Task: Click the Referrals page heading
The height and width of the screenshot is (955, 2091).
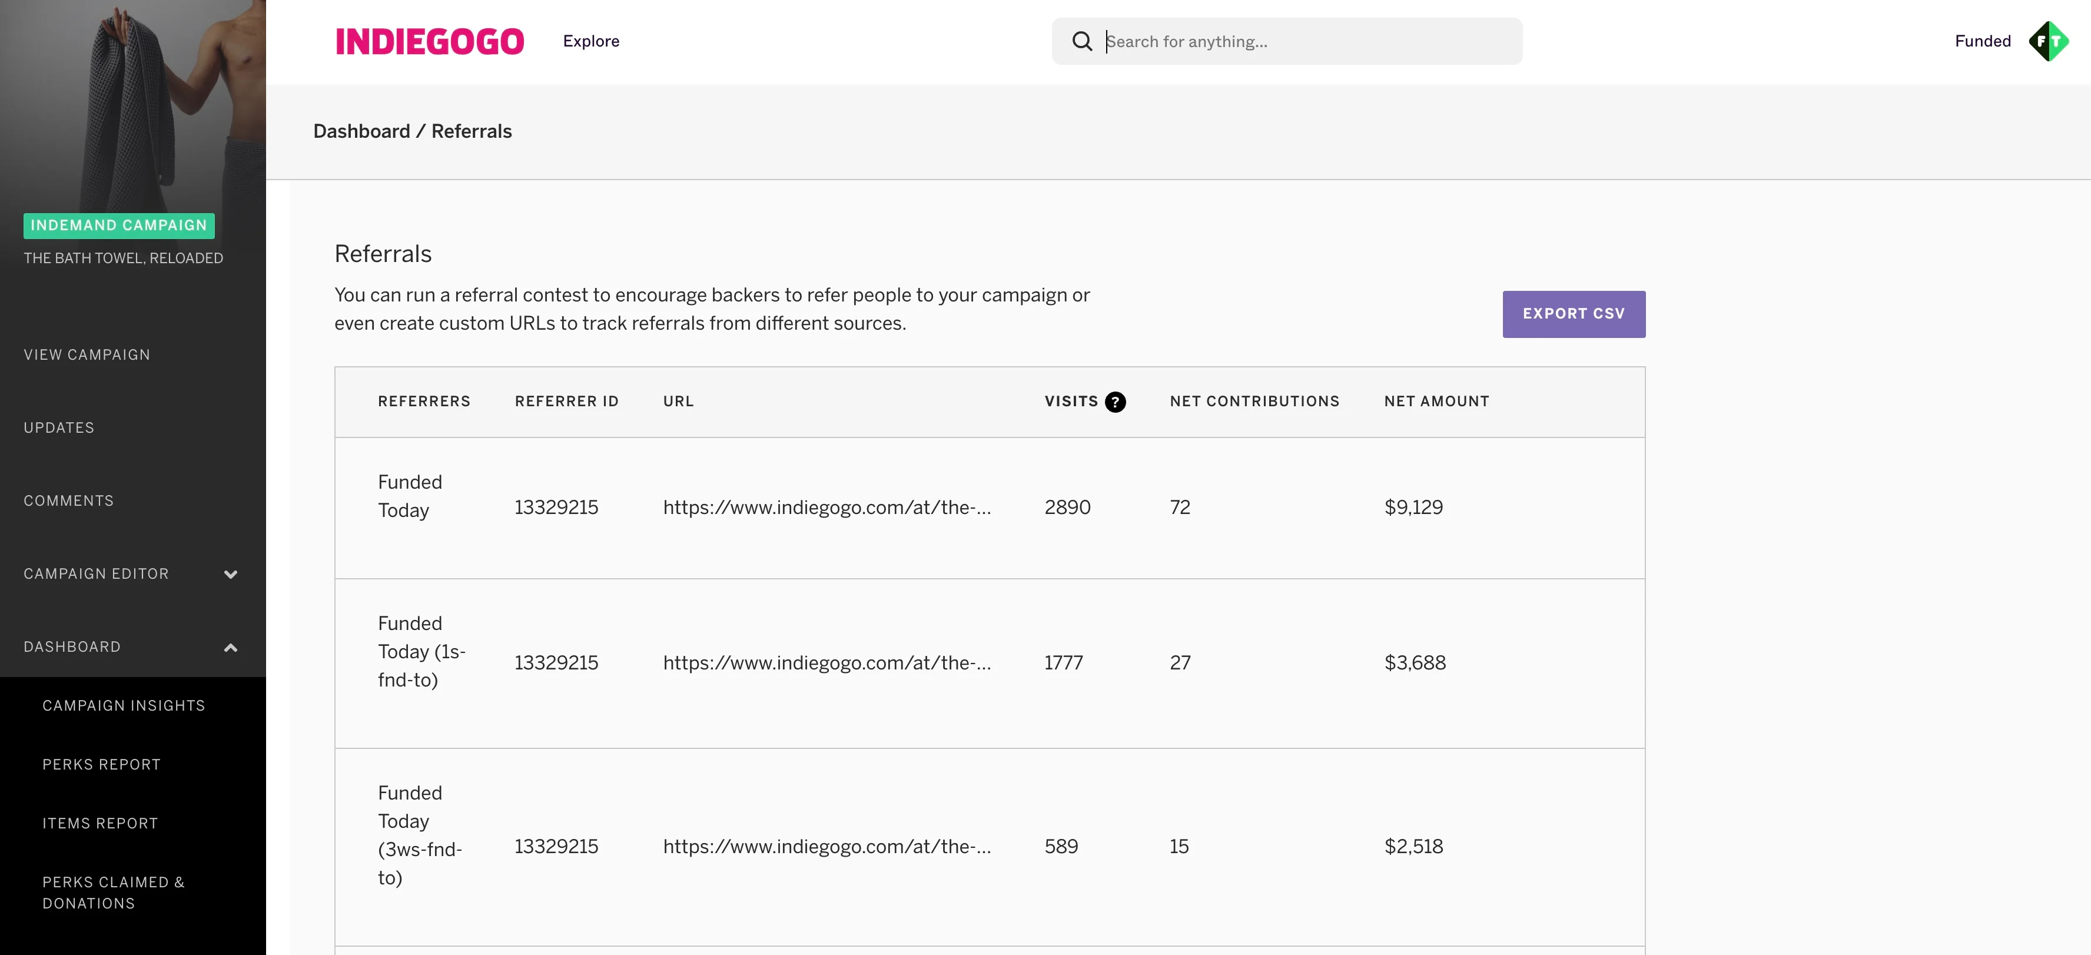Action: [x=382, y=254]
